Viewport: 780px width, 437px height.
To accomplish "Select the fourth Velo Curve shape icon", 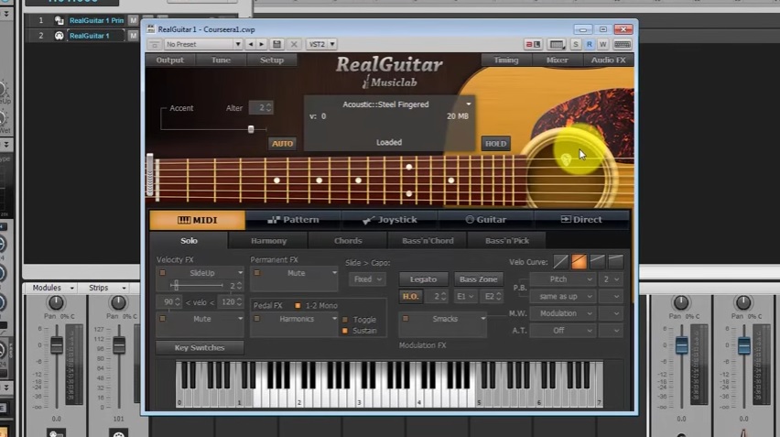I will [615, 262].
